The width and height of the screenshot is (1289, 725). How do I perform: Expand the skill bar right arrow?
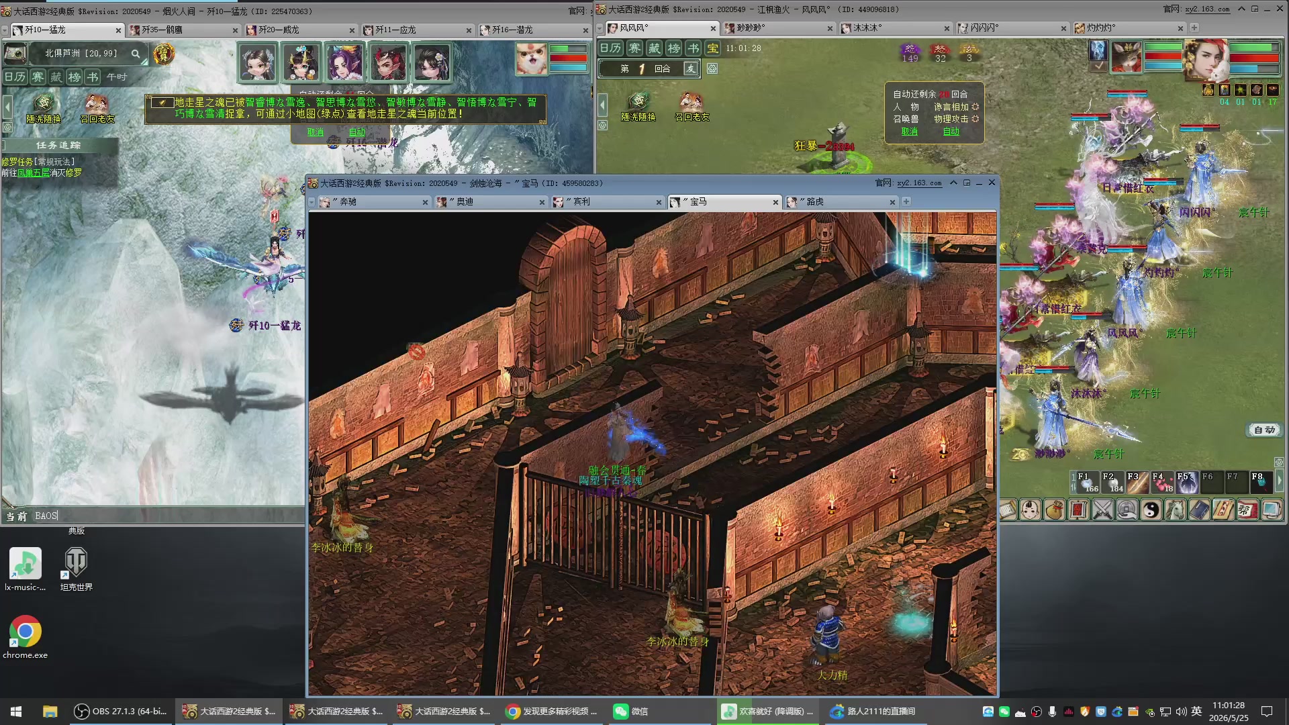point(1279,481)
